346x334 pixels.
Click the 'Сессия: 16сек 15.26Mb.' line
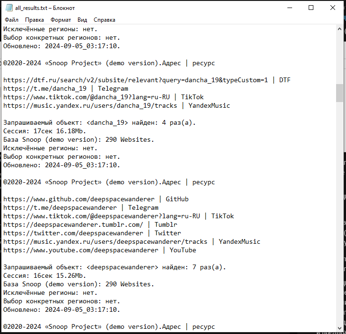[x=44, y=275]
